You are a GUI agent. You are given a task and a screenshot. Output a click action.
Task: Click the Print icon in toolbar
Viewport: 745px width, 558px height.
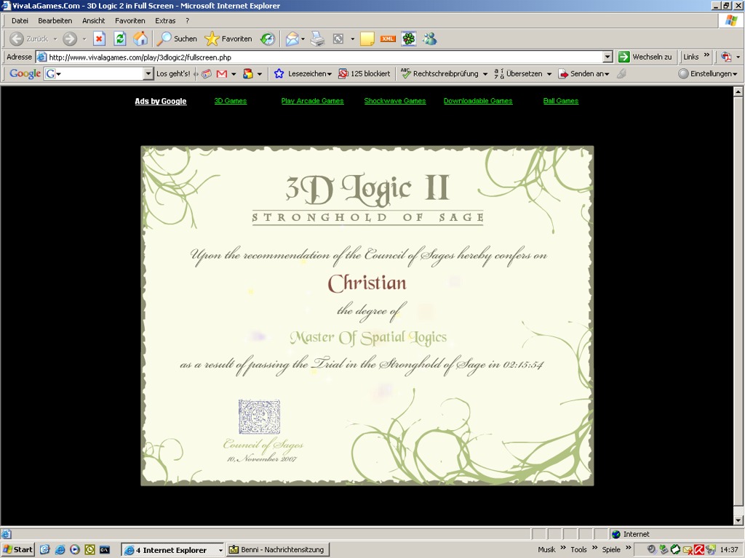(x=317, y=39)
